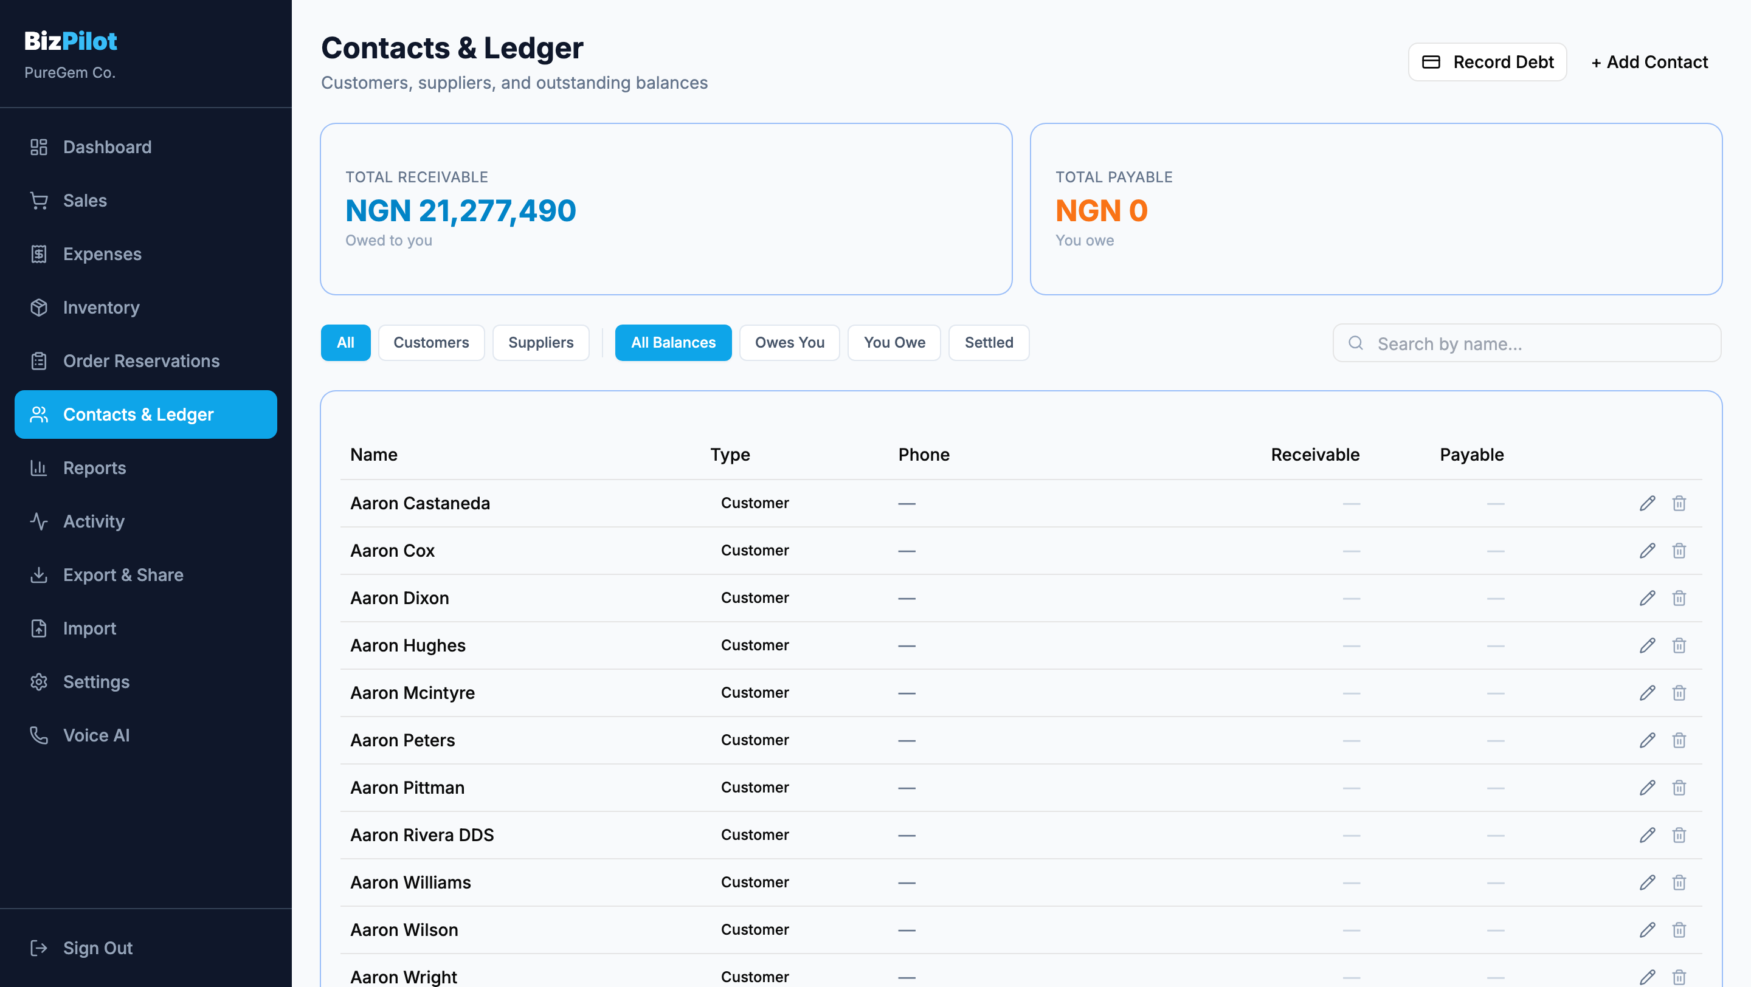Click Add Contact button

tap(1649, 63)
